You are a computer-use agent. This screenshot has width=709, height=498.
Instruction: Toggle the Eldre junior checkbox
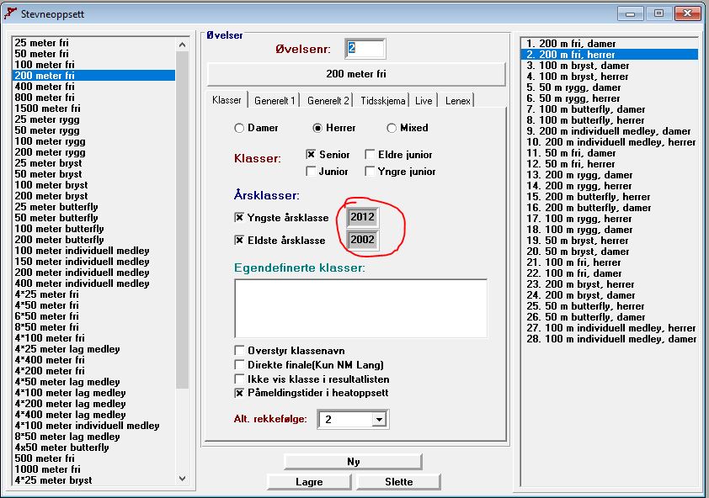pyautogui.click(x=370, y=155)
